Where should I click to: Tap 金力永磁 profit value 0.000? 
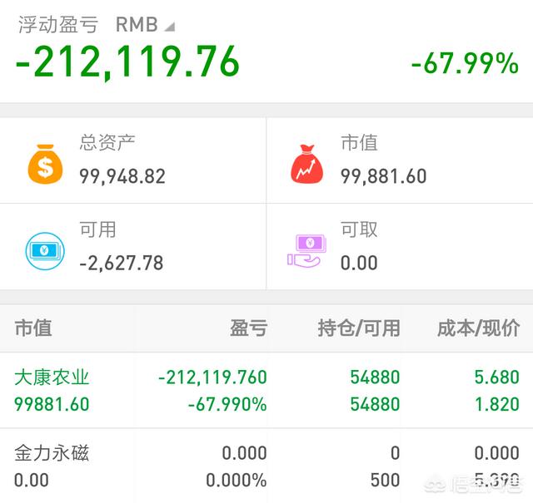245,453
